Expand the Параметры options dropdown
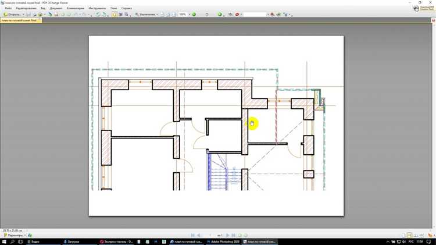This screenshot has height=245, width=436. (25, 235)
